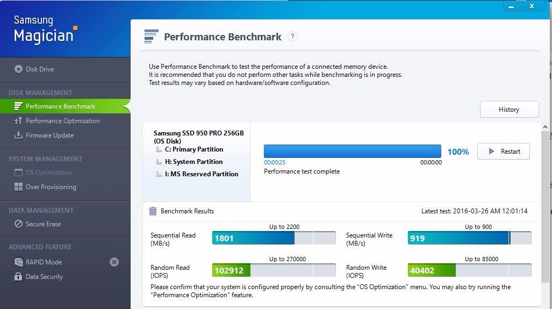This screenshot has height=309, width=552.
Task: Click elapsed time 00:00:25
Action: (275, 162)
